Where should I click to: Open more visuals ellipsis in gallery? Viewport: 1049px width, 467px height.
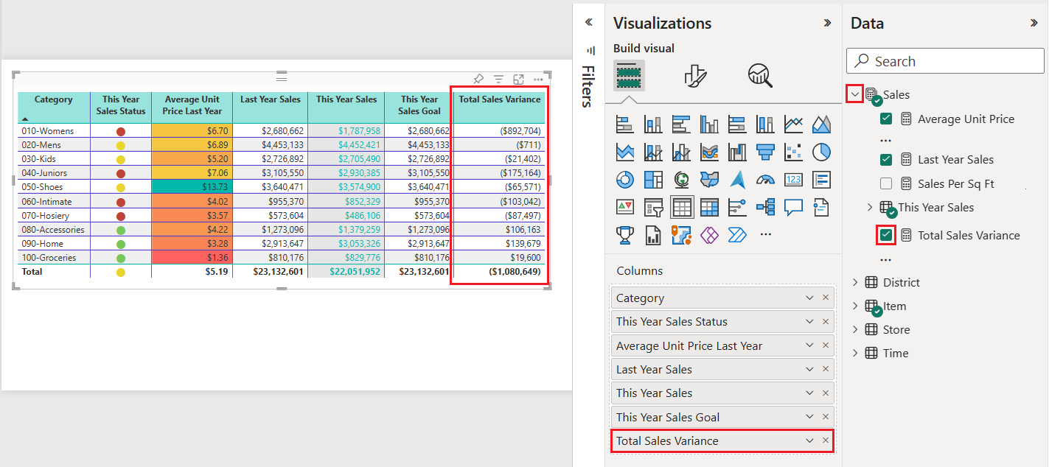pyautogui.click(x=765, y=235)
